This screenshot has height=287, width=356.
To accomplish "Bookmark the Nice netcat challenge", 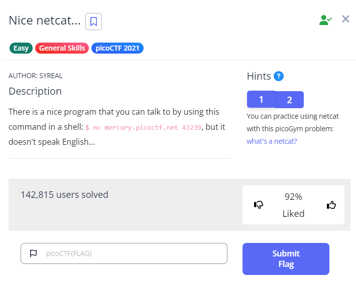I will (93, 22).
